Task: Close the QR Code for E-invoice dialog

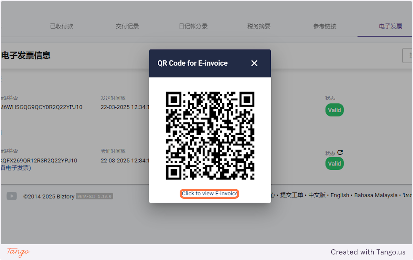Action: pyautogui.click(x=254, y=63)
